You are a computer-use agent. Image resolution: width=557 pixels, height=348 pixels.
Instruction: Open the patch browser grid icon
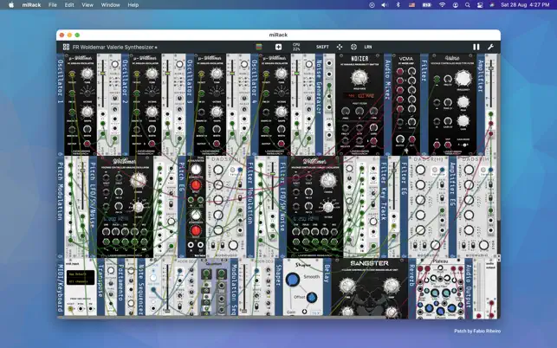pyautogui.click(x=66, y=47)
